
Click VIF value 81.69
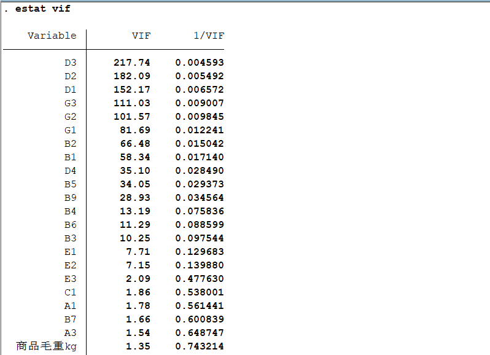(135, 130)
